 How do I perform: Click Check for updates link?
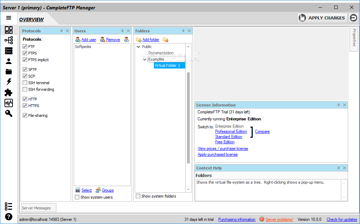click(342, 219)
